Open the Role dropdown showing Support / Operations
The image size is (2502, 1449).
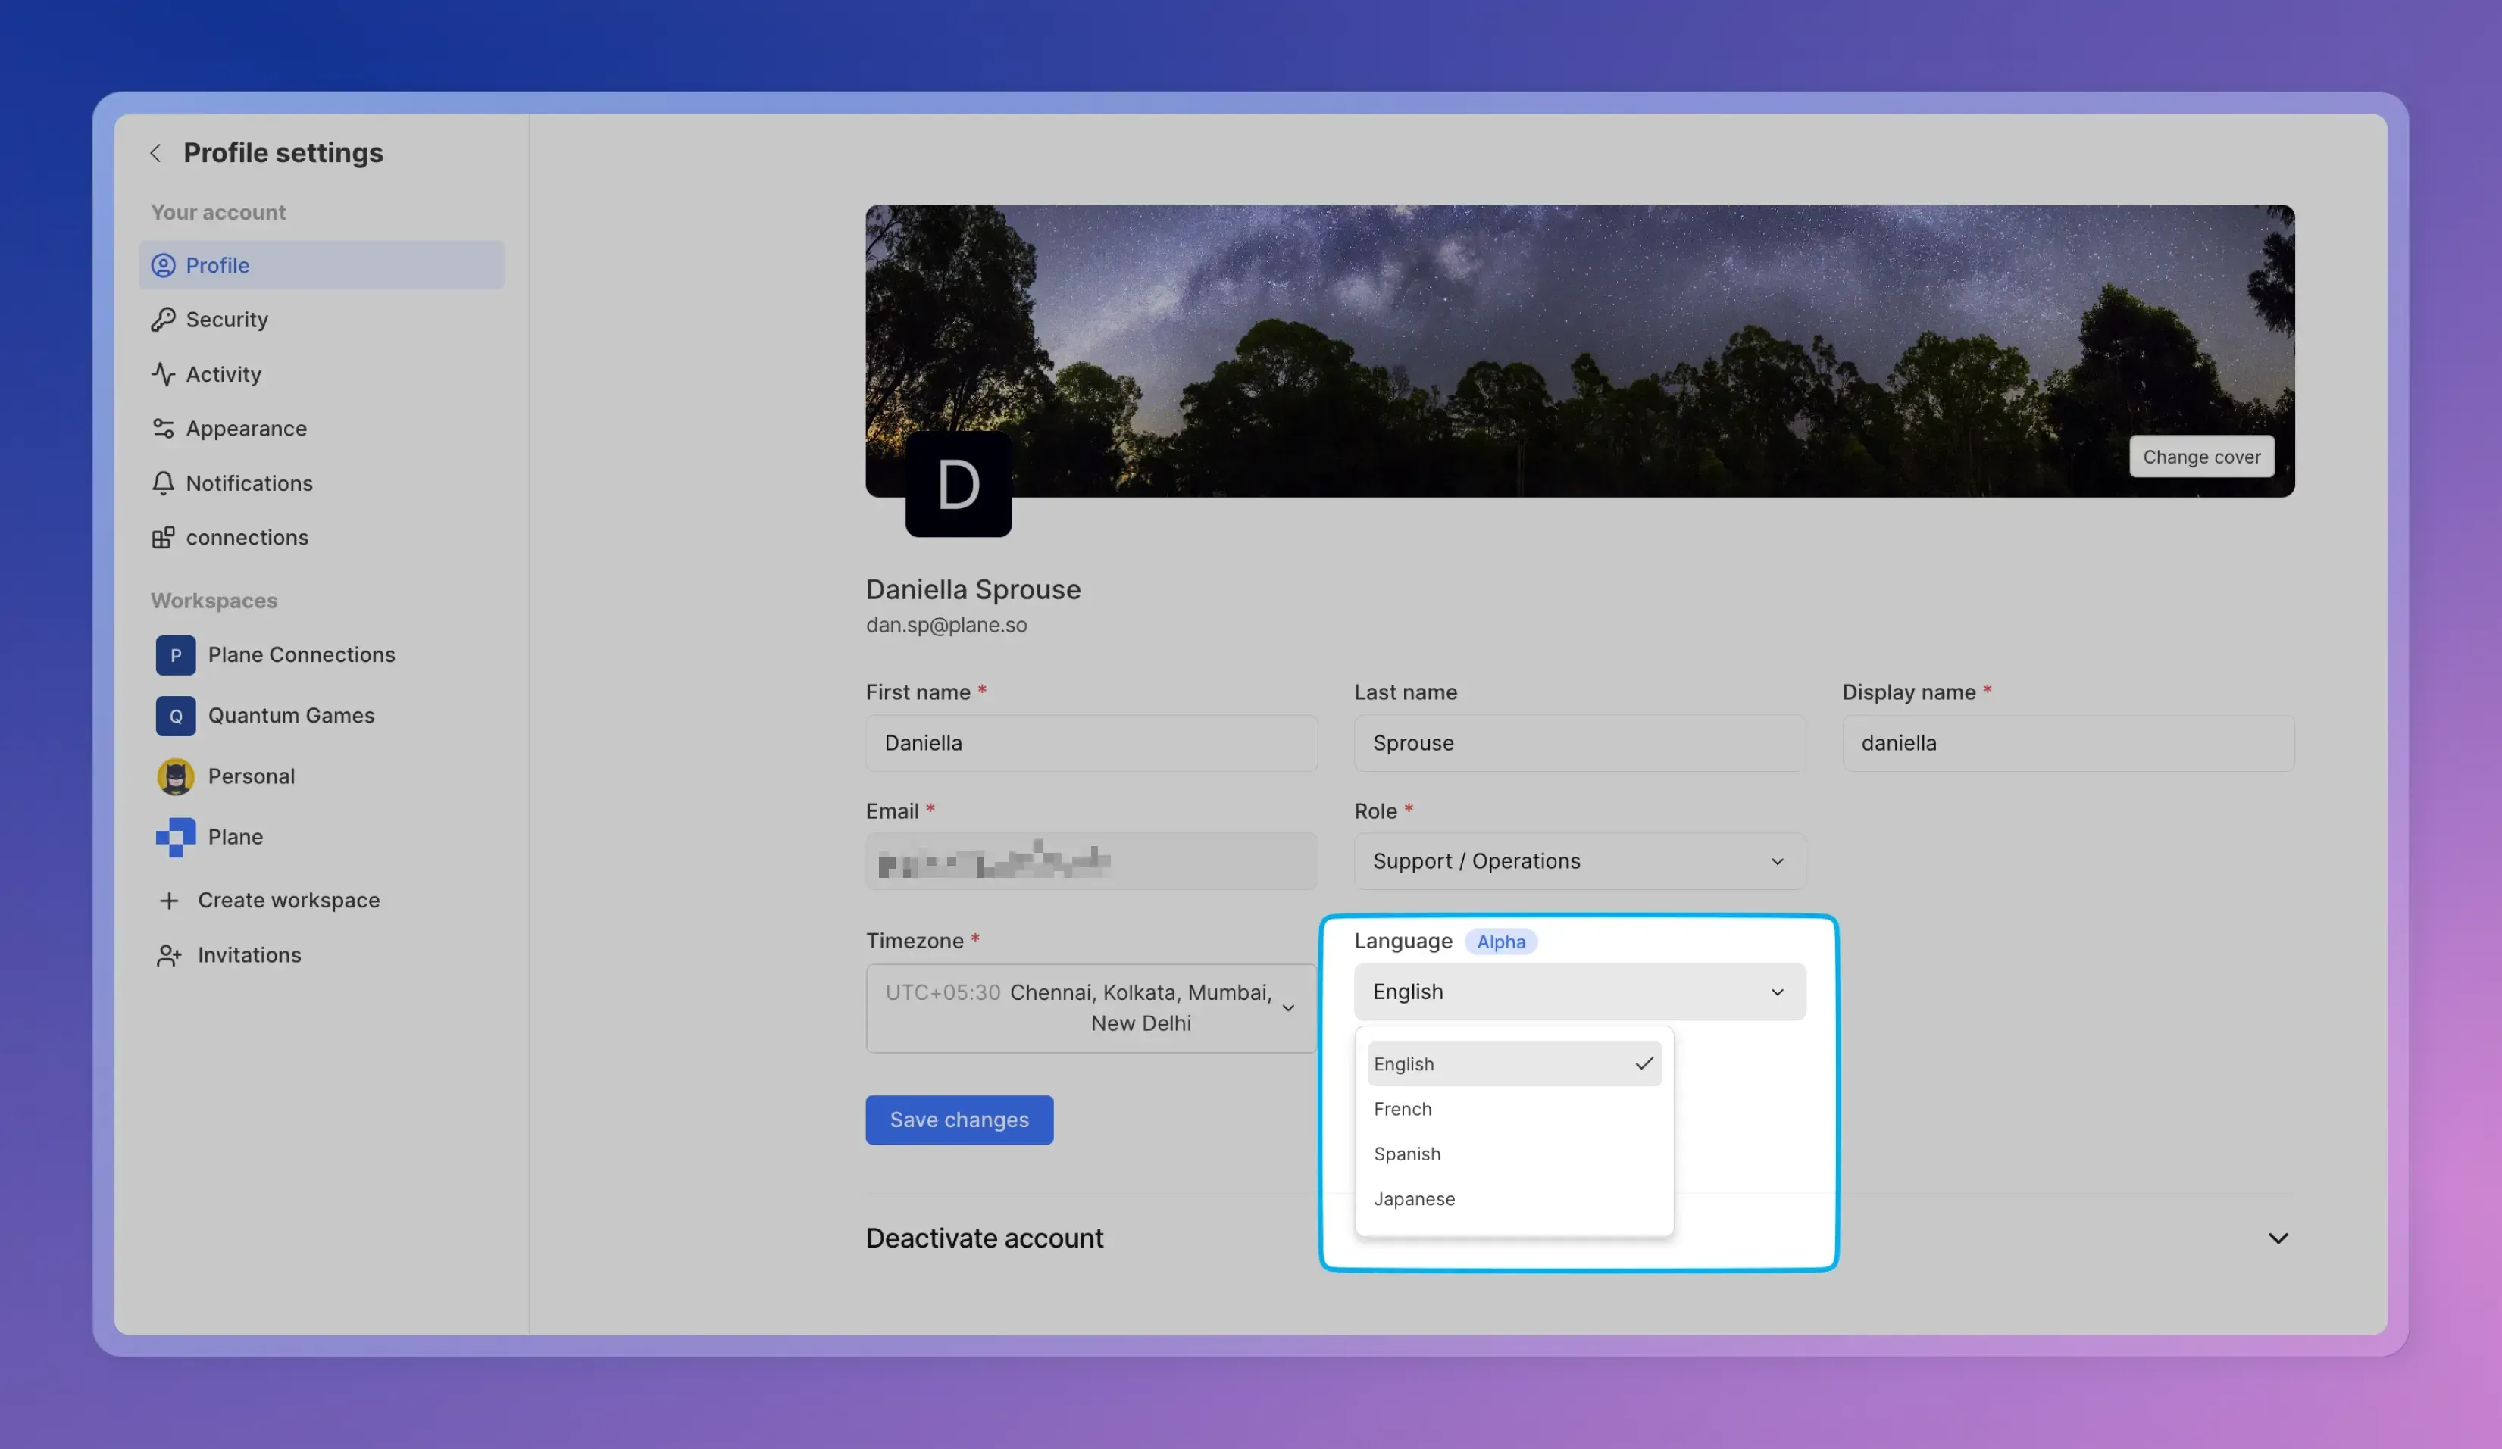1578,861
